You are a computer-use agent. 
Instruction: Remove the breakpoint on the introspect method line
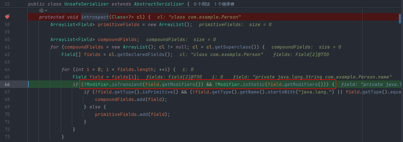pos(7,17)
